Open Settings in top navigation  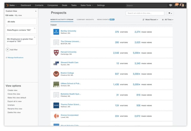tap(101, 5)
